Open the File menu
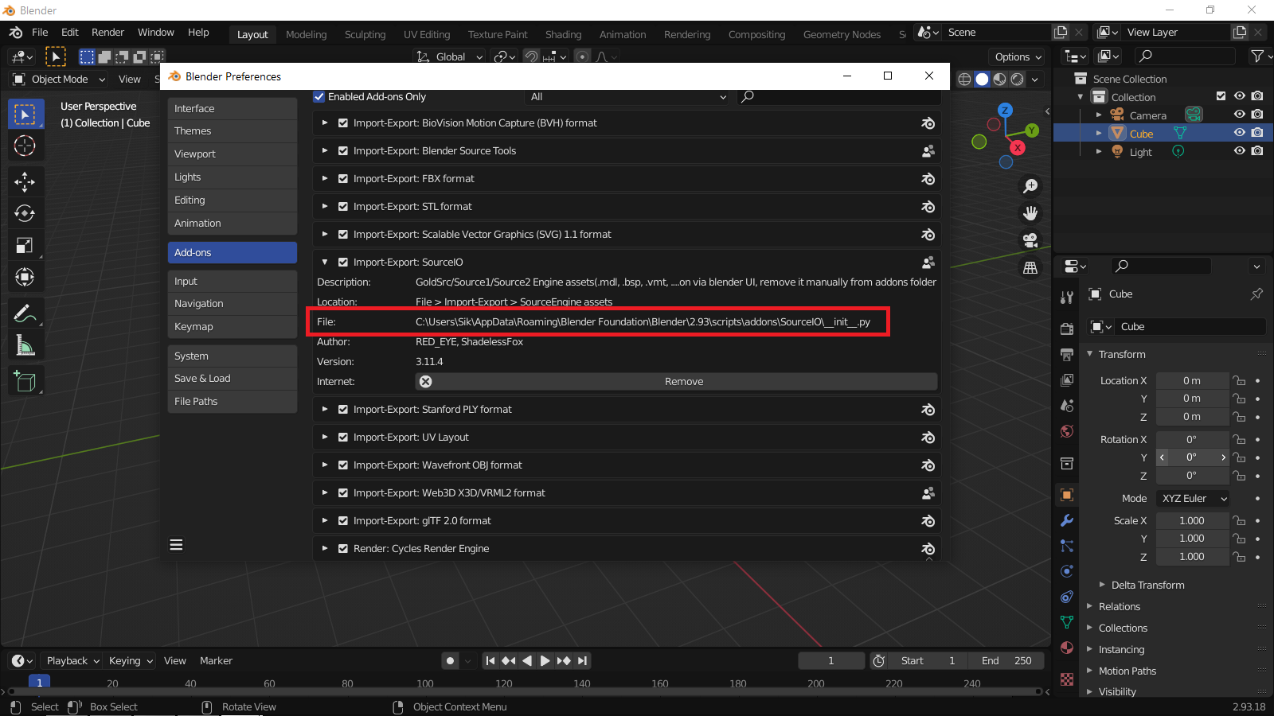 [40, 33]
